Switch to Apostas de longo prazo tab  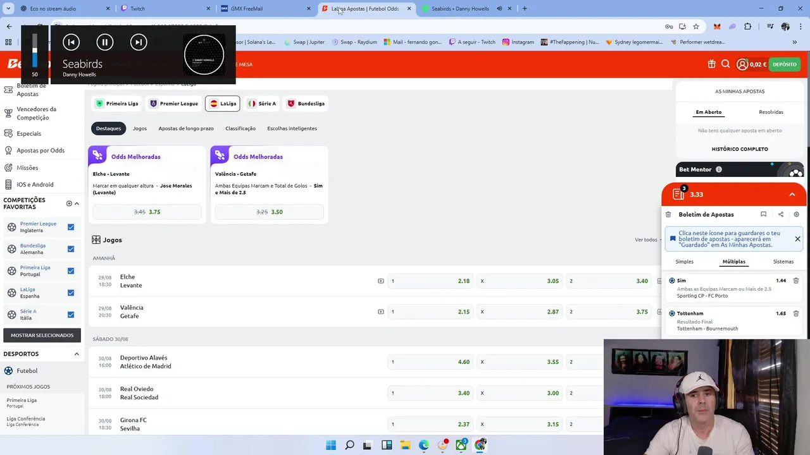pyautogui.click(x=186, y=128)
